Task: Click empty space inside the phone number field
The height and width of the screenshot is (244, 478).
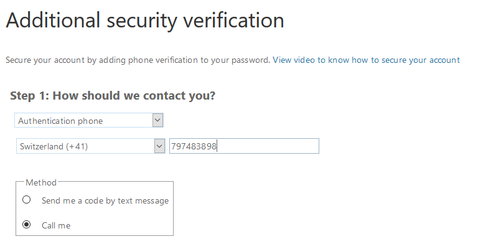Action: coord(268,146)
